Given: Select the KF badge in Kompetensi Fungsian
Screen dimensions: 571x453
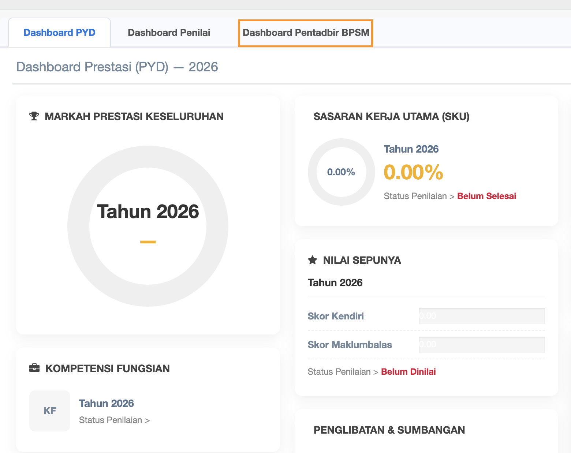Looking at the screenshot, I should 49,411.
